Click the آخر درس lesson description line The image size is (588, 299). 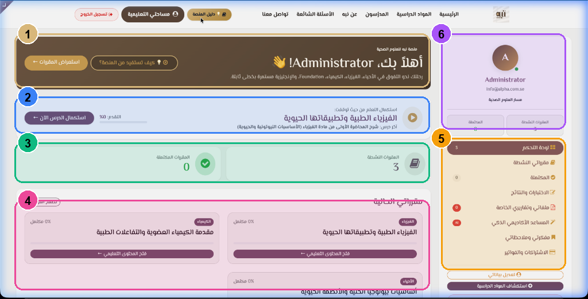tap(317, 127)
